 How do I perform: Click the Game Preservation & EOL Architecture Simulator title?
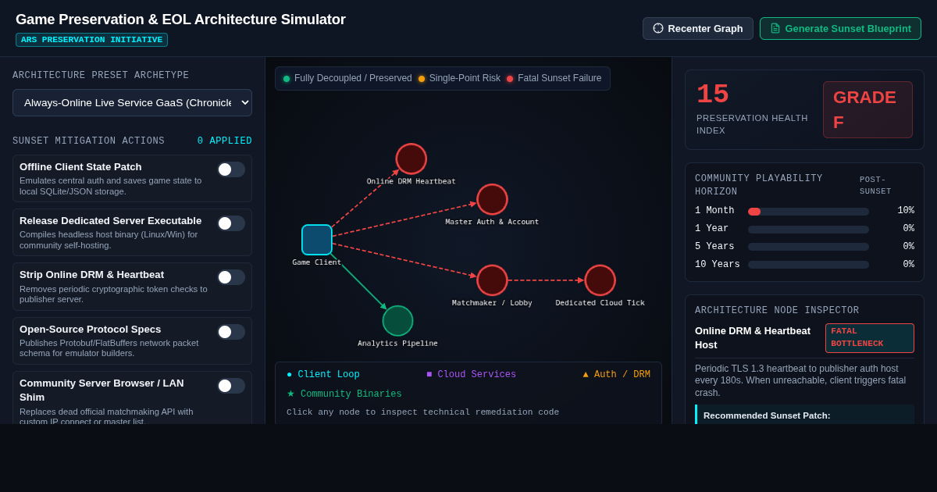(x=180, y=20)
